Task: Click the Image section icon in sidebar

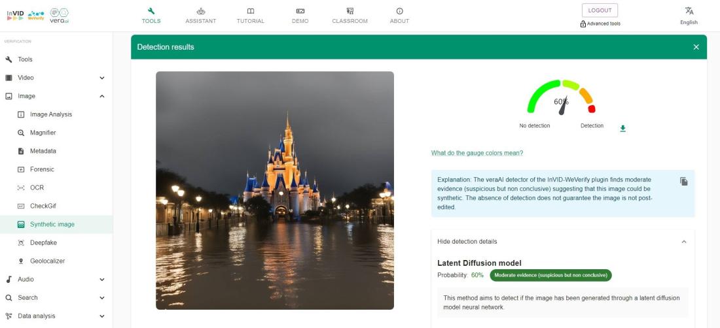Action: [x=9, y=96]
